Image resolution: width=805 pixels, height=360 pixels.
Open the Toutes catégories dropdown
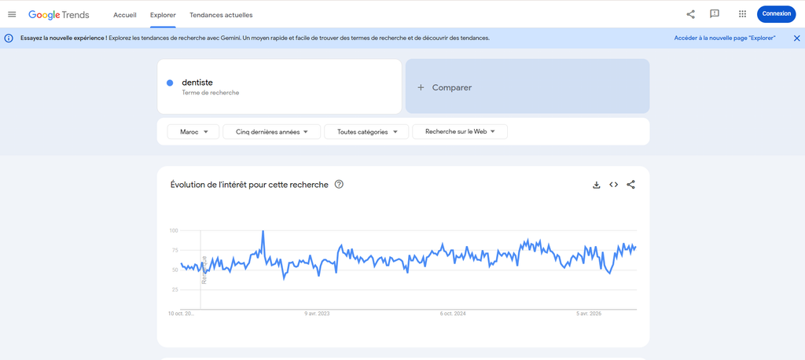tap(366, 131)
